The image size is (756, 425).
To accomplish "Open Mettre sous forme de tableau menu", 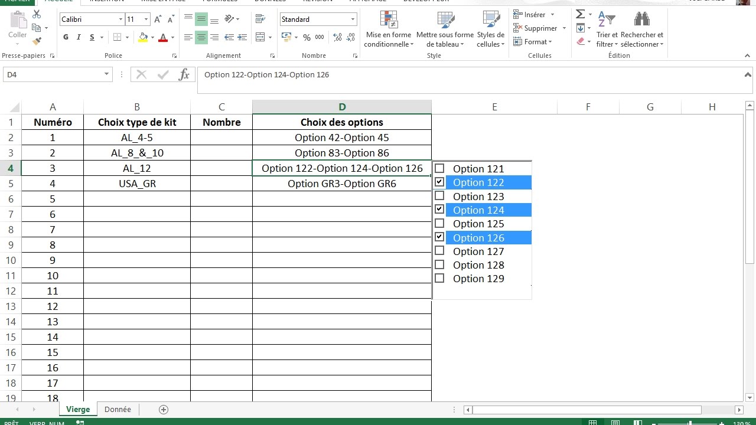I will coord(445,29).
